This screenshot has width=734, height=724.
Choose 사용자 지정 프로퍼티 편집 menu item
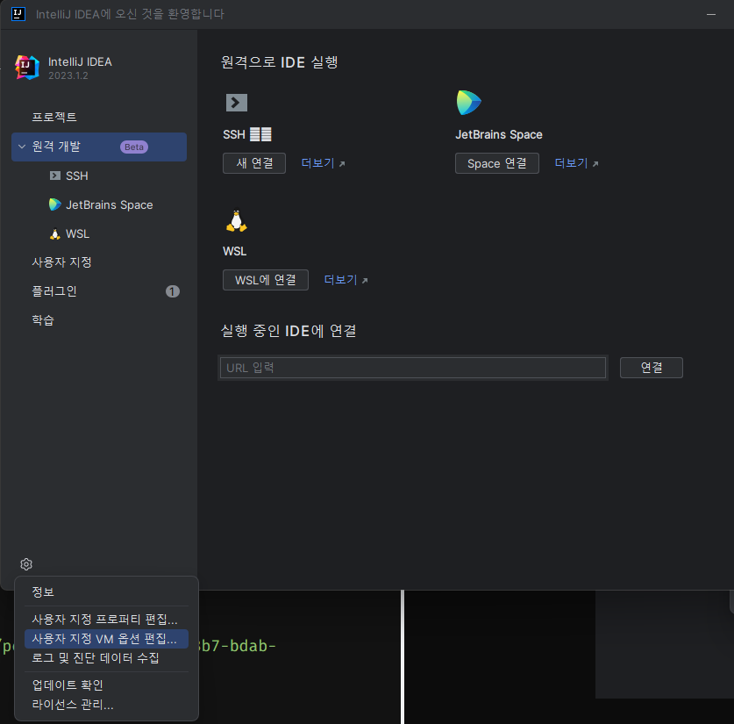click(106, 619)
